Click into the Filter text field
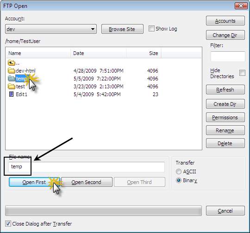Image resolution: width=250 pixels, height=233 pixels. pos(228,56)
